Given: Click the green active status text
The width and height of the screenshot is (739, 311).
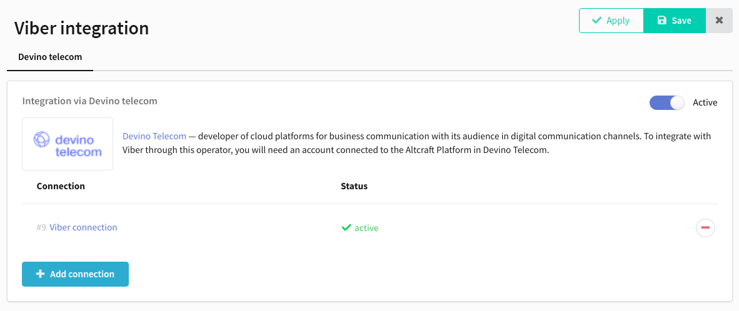Looking at the screenshot, I should point(366,228).
